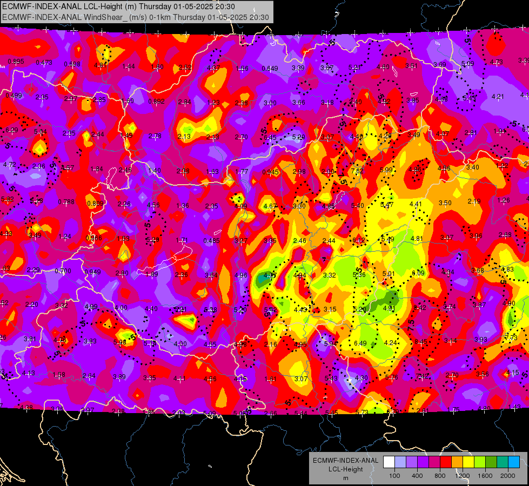Click the wind shear value "6.49"
Screen dimensions: 529x486
pos(360,343)
